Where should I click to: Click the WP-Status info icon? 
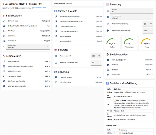(x=4, y=31)
